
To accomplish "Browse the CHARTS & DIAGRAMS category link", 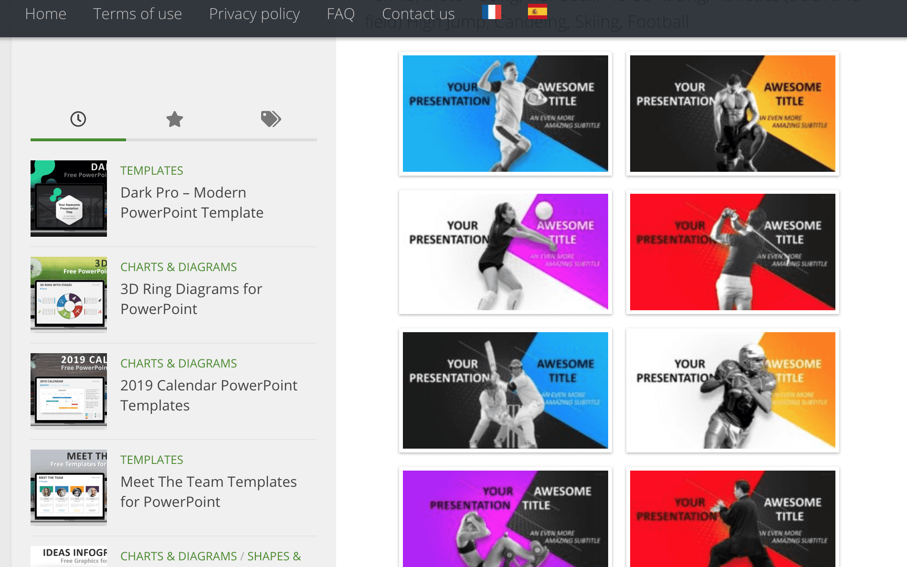I will click(x=179, y=267).
